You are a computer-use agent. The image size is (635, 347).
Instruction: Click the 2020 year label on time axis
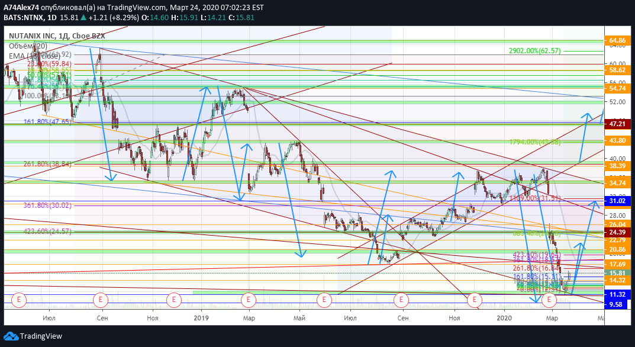click(x=504, y=318)
